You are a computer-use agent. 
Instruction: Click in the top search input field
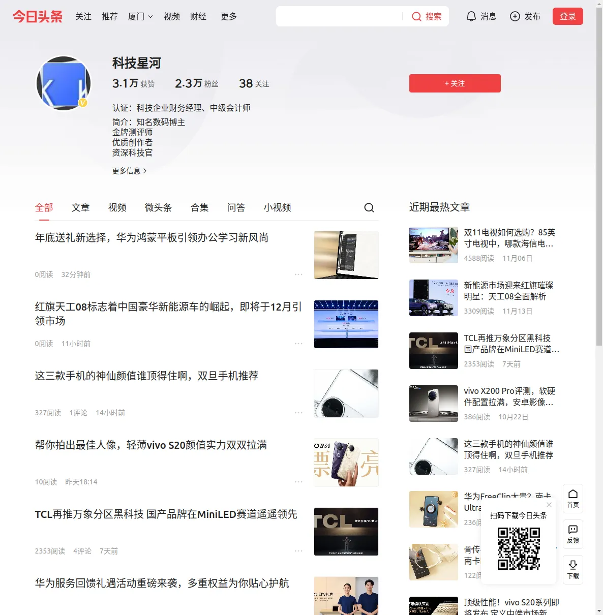pos(339,16)
